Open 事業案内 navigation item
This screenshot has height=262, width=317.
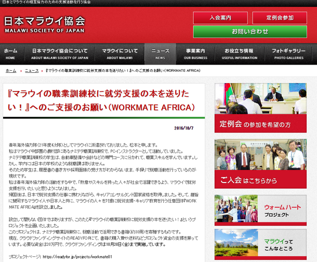pyautogui.click(x=195, y=53)
